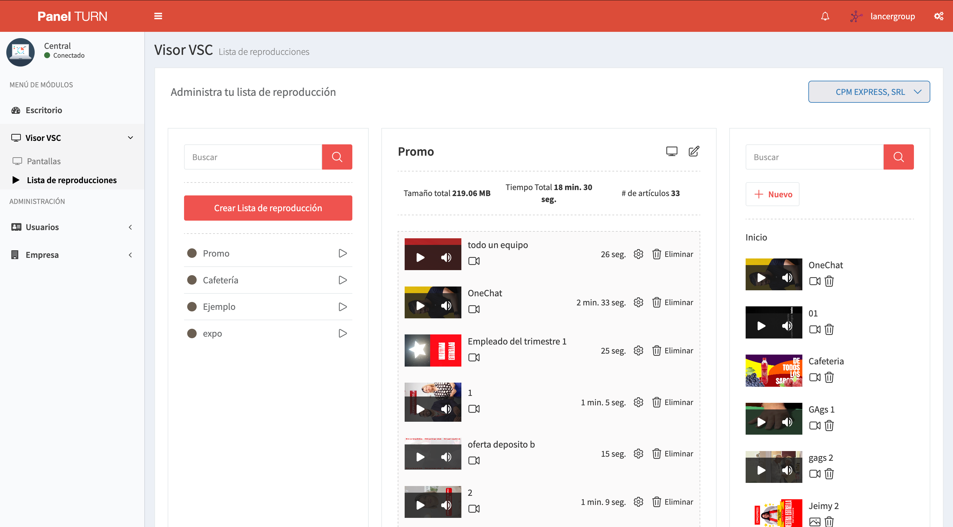953x527 pixels.
Task: Open the screen preview monitor icon for Promo
Action: [672, 151]
